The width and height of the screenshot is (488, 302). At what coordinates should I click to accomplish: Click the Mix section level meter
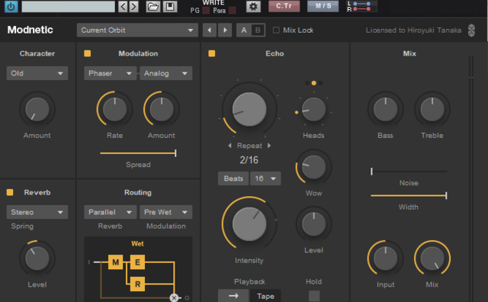[471, 178]
